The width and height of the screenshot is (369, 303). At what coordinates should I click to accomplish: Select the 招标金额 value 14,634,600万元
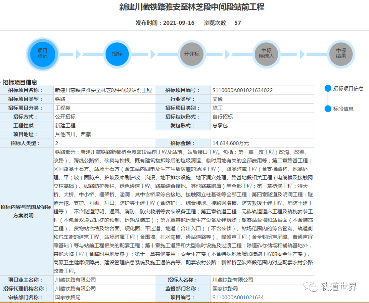(x=231, y=143)
